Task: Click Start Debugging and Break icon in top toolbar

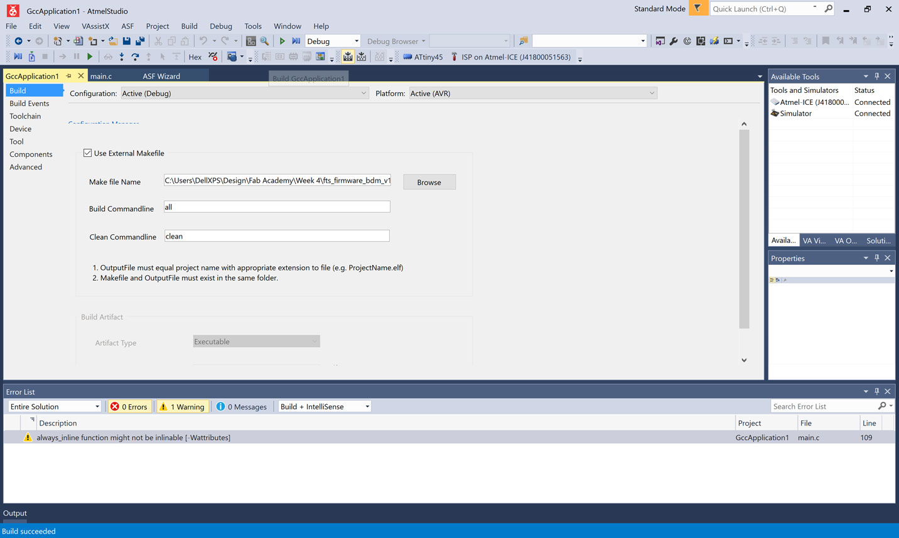Action: pyautogui.click(x=296, y=41)
